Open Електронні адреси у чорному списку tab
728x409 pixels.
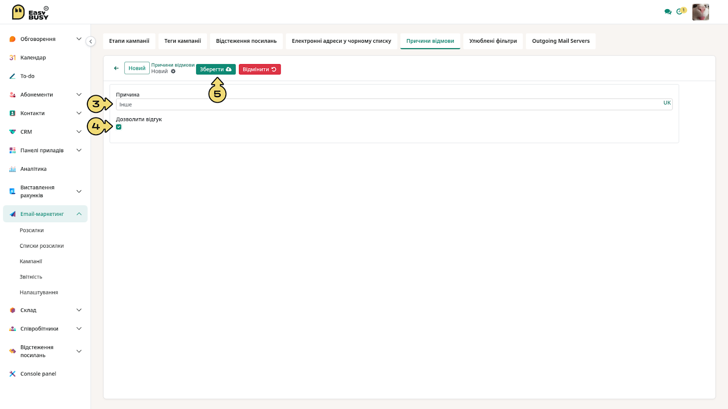coord(341,41)
